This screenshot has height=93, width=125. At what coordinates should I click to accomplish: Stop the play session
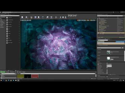pyautogui.click(x=63, y=18)
